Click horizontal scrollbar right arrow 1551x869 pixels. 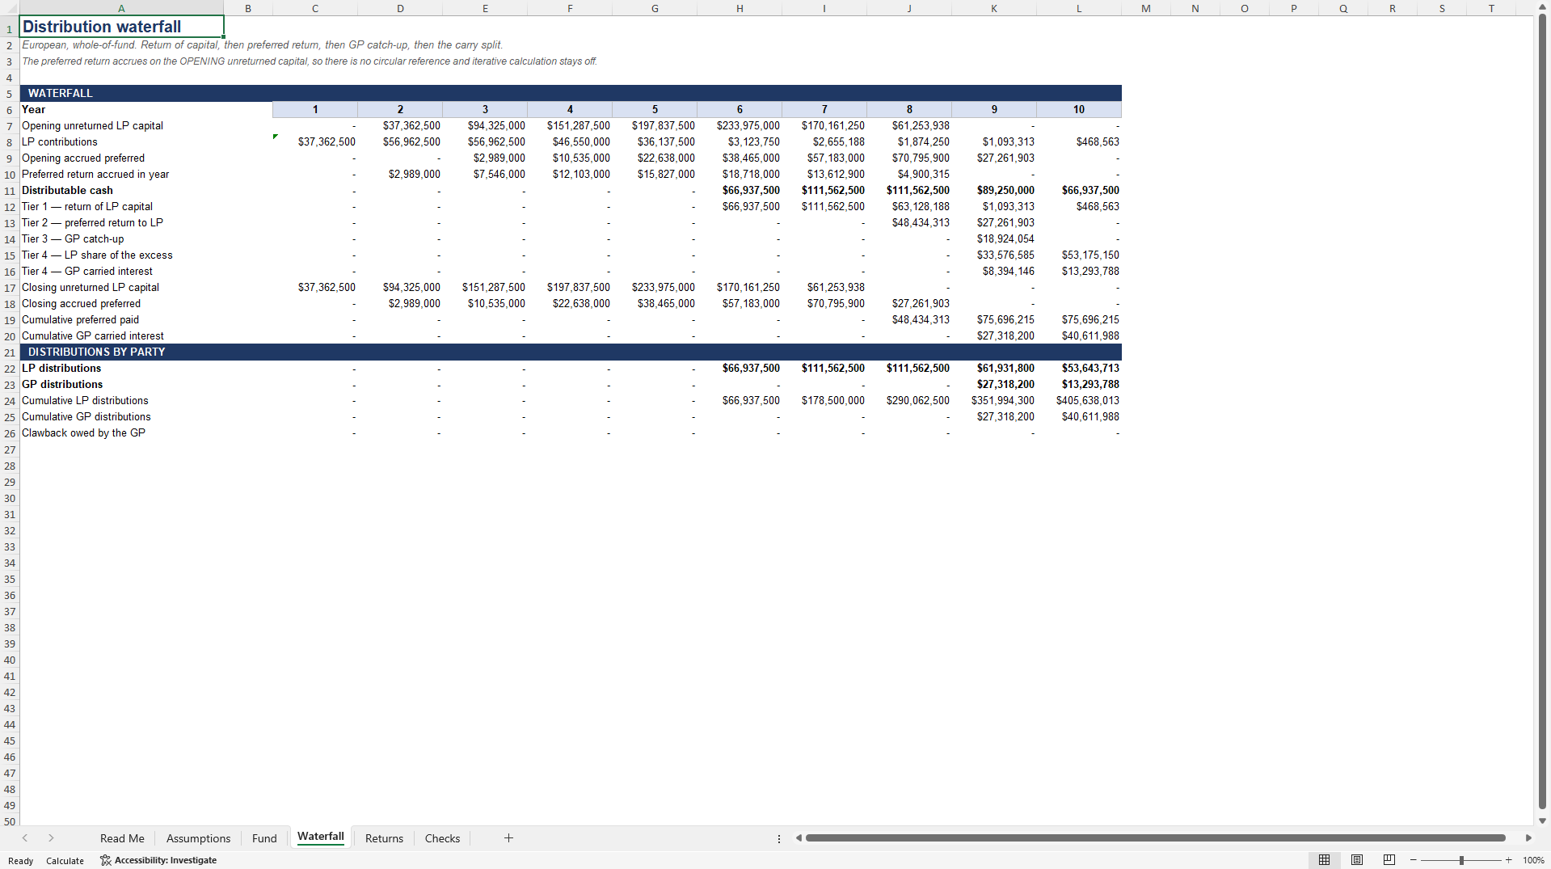1528,838
